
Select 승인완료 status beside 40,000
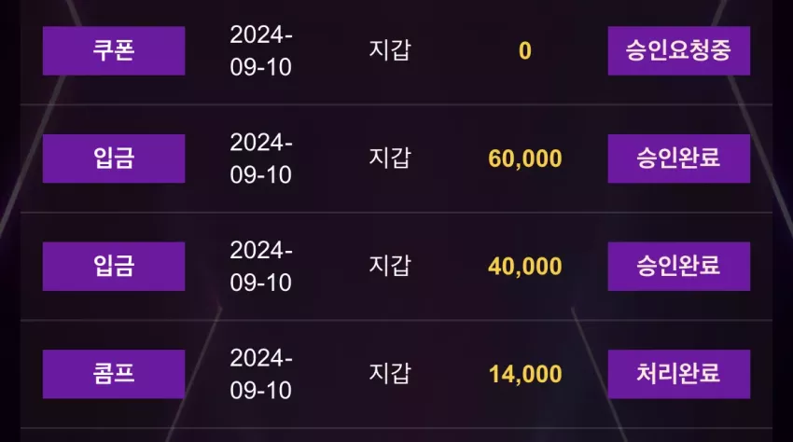[678, 266]
